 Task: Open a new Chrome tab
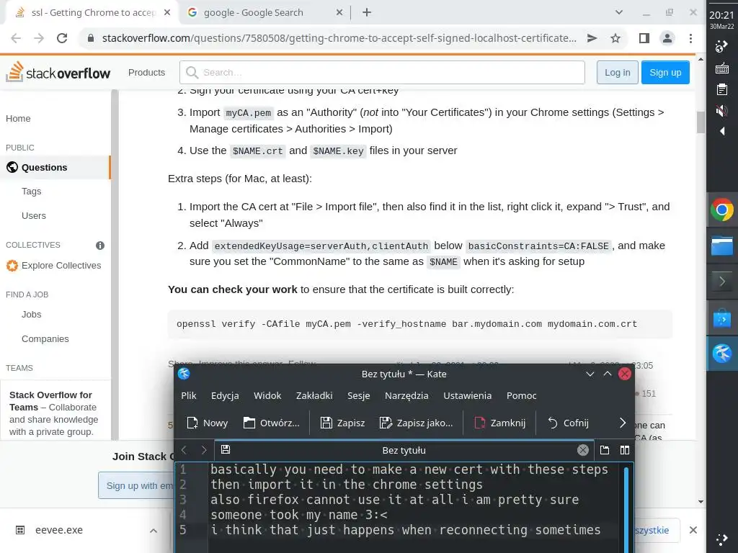pyautogui.click(x=367, y=13)
